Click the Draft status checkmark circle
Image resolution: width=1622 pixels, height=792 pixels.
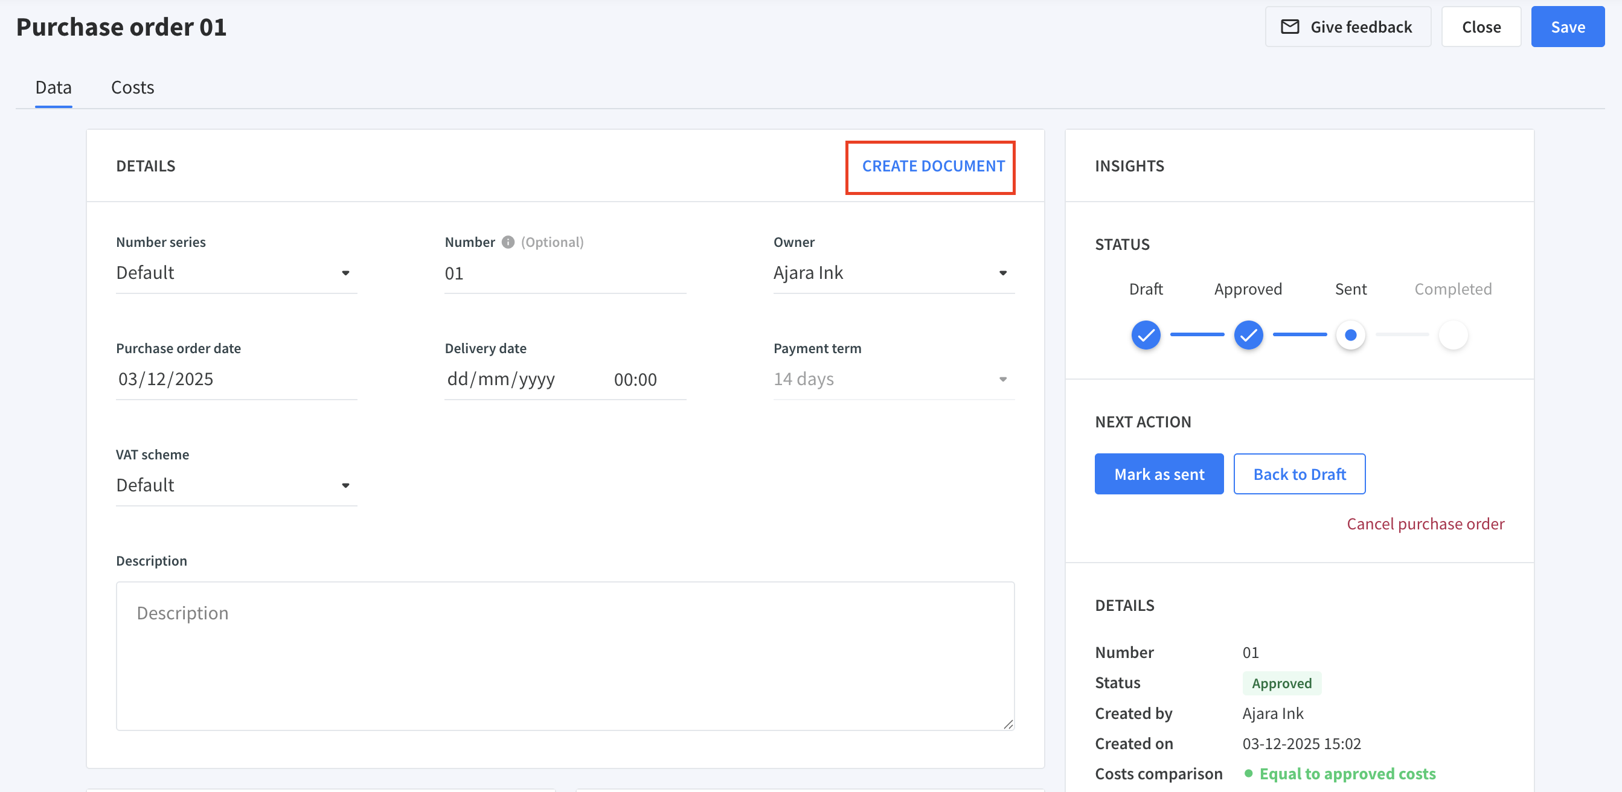click(x=1146, y=335)
